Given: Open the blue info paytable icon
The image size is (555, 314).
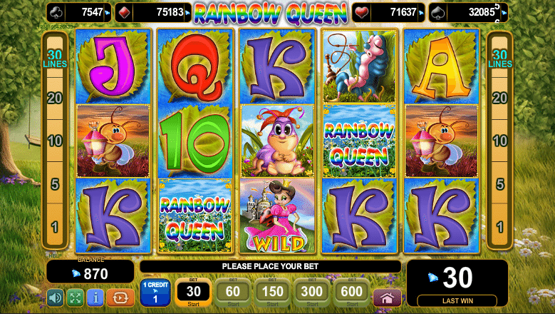Looking at the screenshot, I should pyautogui.click(x=95, y=298).
